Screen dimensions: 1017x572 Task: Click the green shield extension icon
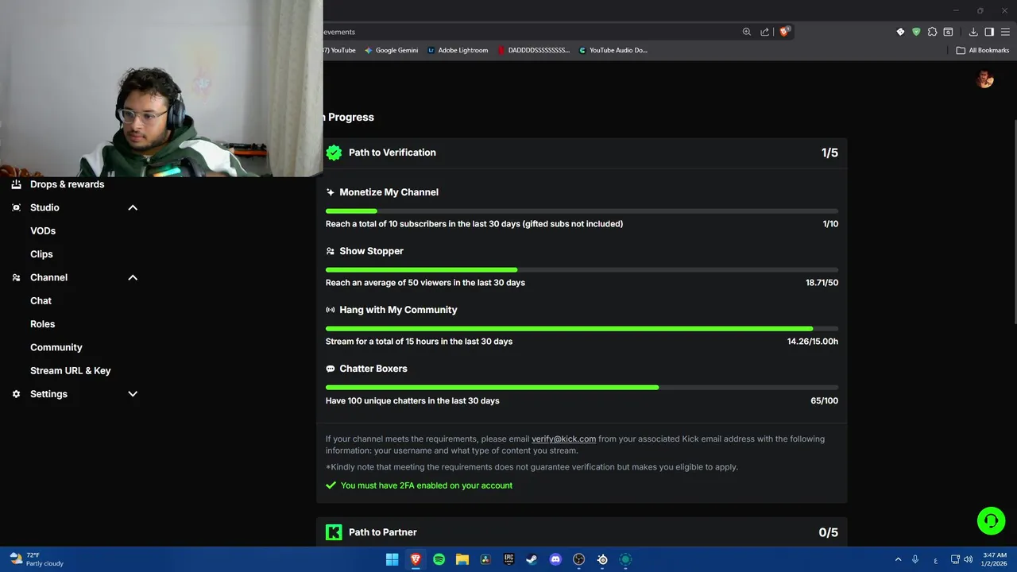pos(916,32)
